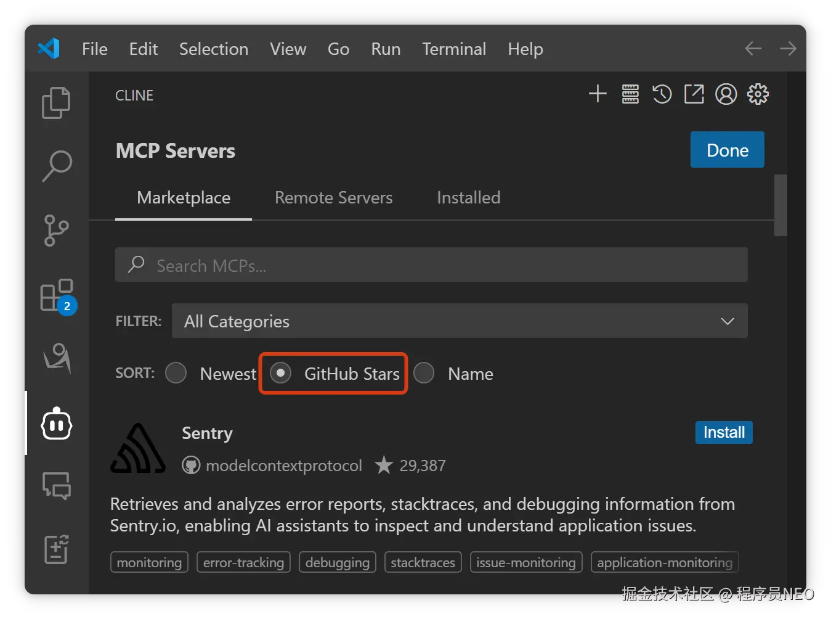Click the application-monitoring tag

[x=665, y=562]
